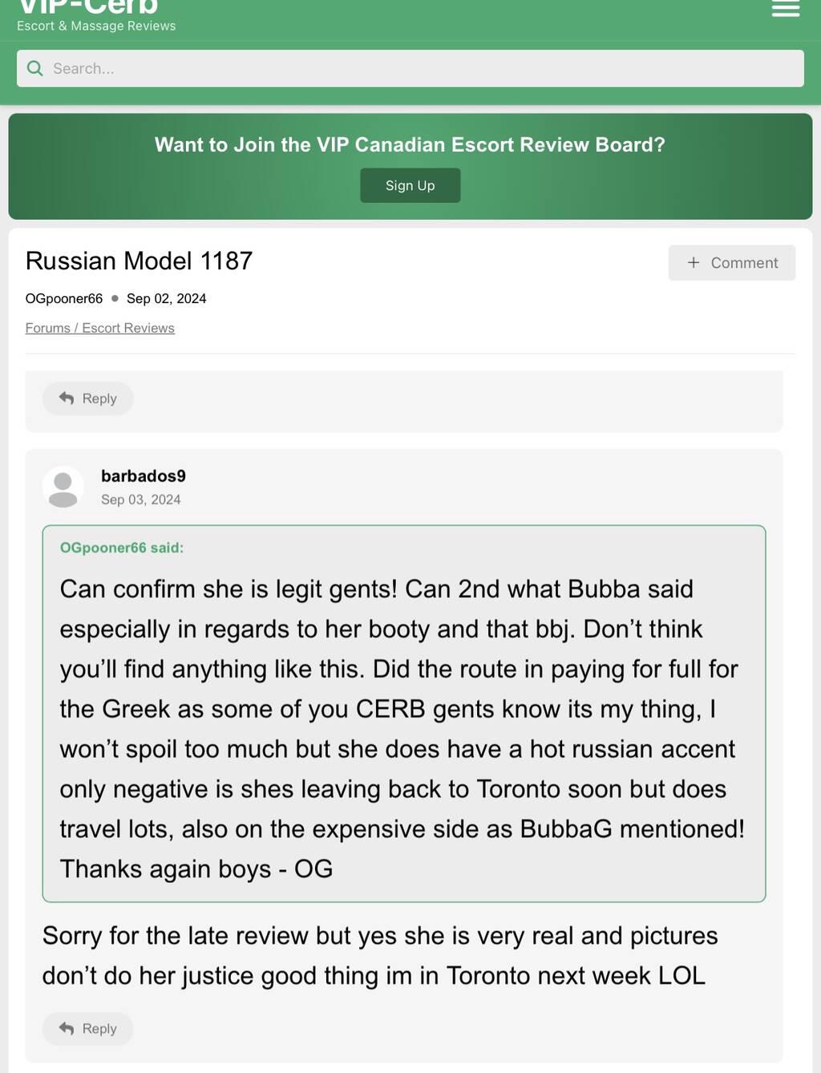Click the Russian Model 1187 thread title
Image resolution: width=821 pixels, height=1073 pixels.
coord(139,261)
